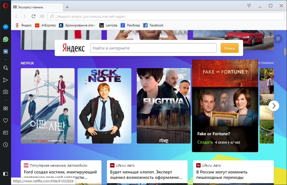
Task: Reload the current page
Action: pyautogui.click(x=33, y=16)
